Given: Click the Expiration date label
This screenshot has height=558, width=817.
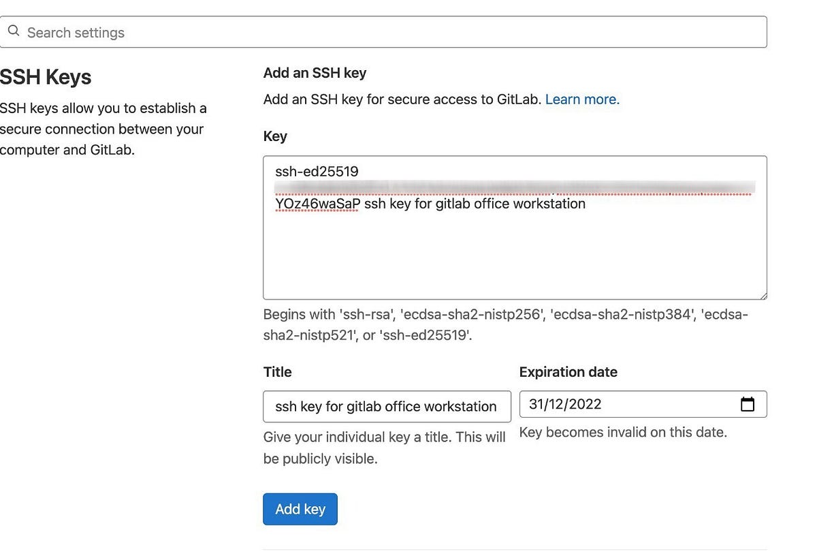Looking at the screenshot, I should tap(568, 372).
